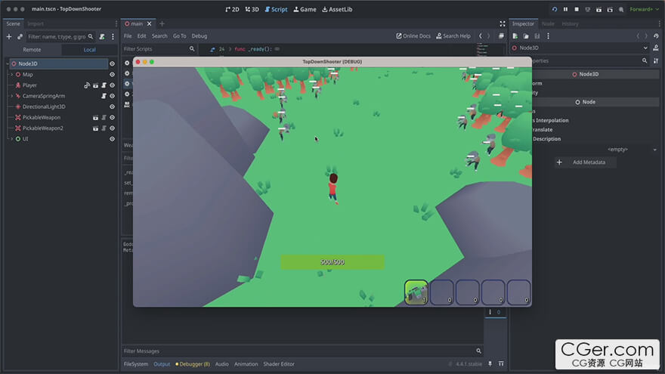This screenshot has height=374, width=665.
Task: Hide the Map node visibility
Action: pos(112,75)
